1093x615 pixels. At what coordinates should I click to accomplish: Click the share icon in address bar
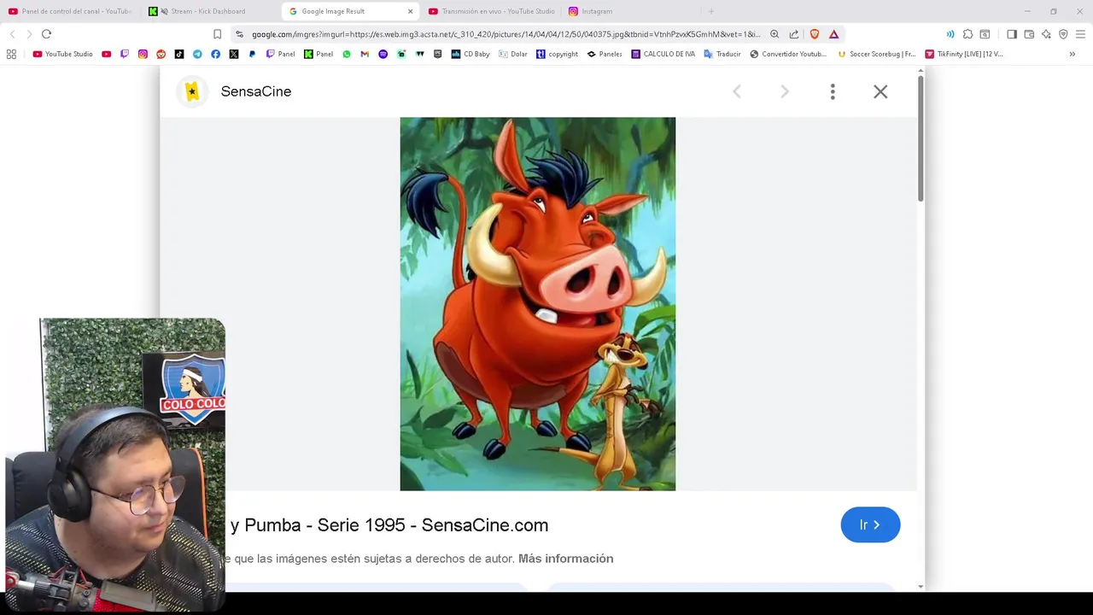point(794,34)
